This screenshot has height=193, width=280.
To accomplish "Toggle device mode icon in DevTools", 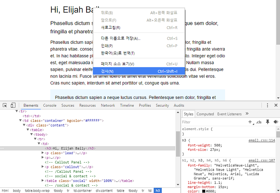I will click(x=13, y=105).
